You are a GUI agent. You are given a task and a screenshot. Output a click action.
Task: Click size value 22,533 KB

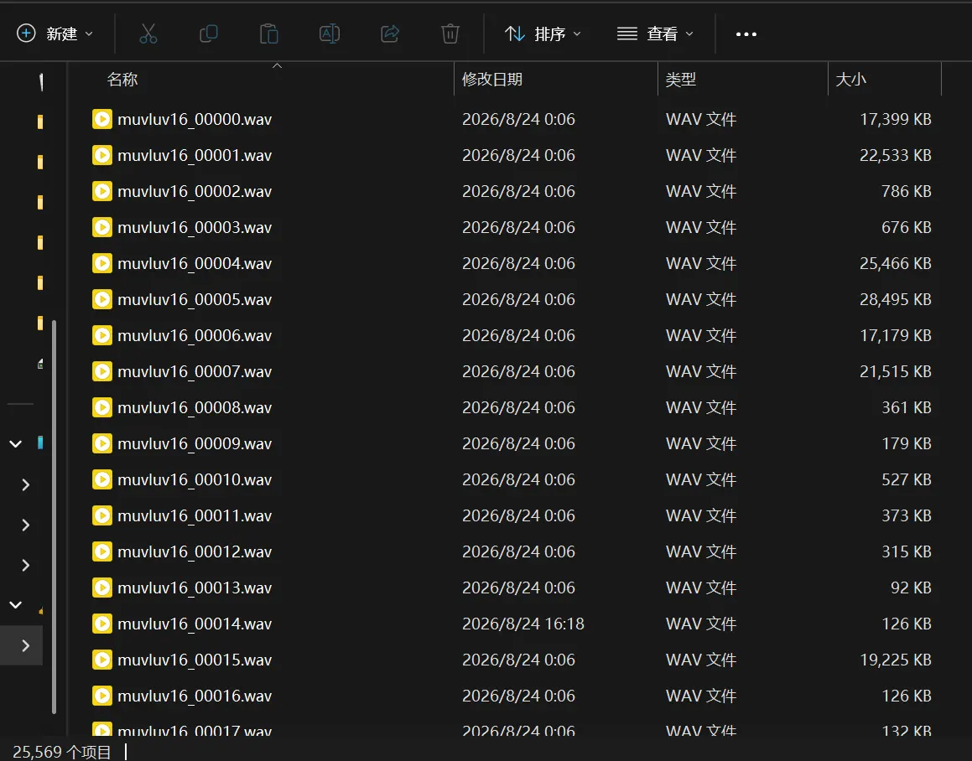click(x=896, y=155)
